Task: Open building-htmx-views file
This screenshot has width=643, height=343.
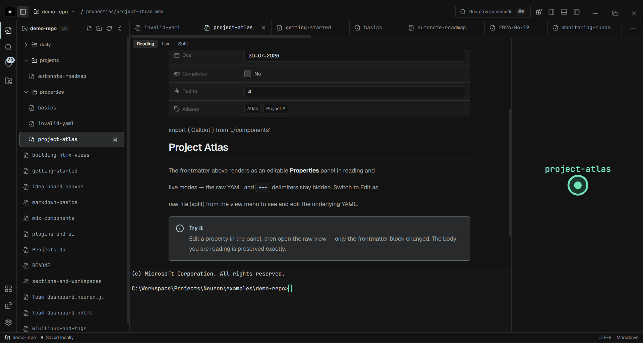Action: tap(72, 155)
